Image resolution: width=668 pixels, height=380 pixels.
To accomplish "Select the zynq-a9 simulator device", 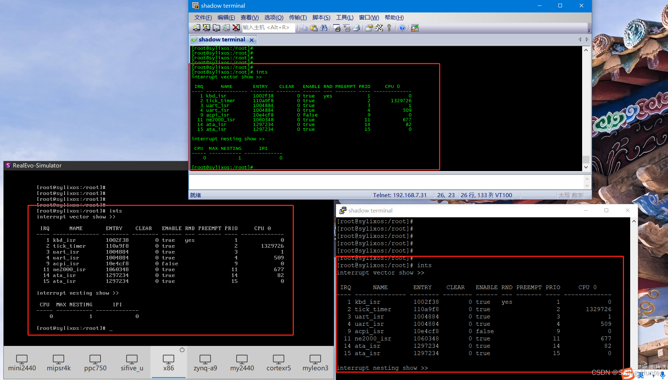I will click(205, 362).
